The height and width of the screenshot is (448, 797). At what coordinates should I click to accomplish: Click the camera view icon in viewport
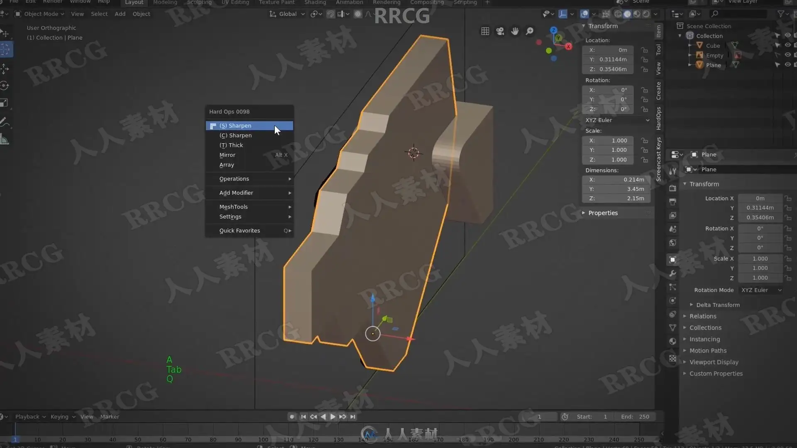500,31
